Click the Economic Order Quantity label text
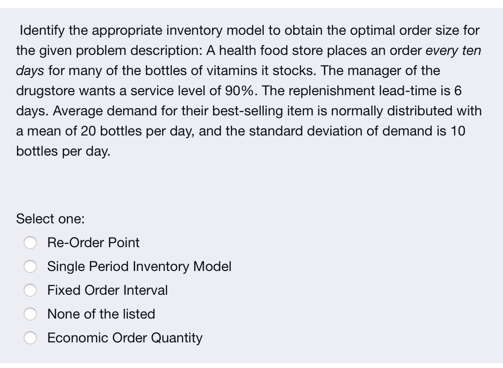This screenshot has width=503, height=368. pos(125,338)
